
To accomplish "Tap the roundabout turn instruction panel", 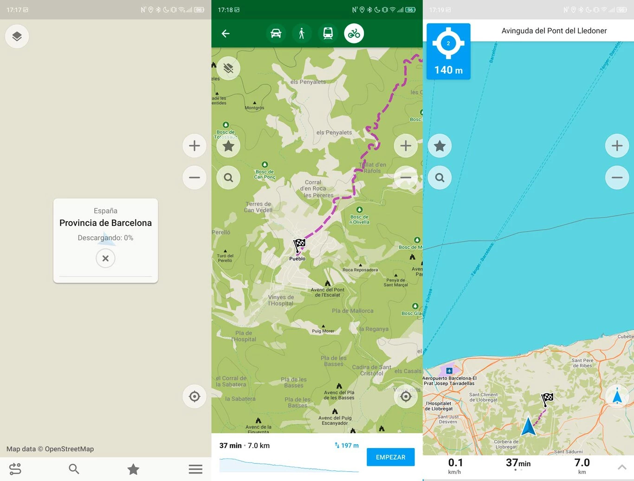I will (448, 51).
